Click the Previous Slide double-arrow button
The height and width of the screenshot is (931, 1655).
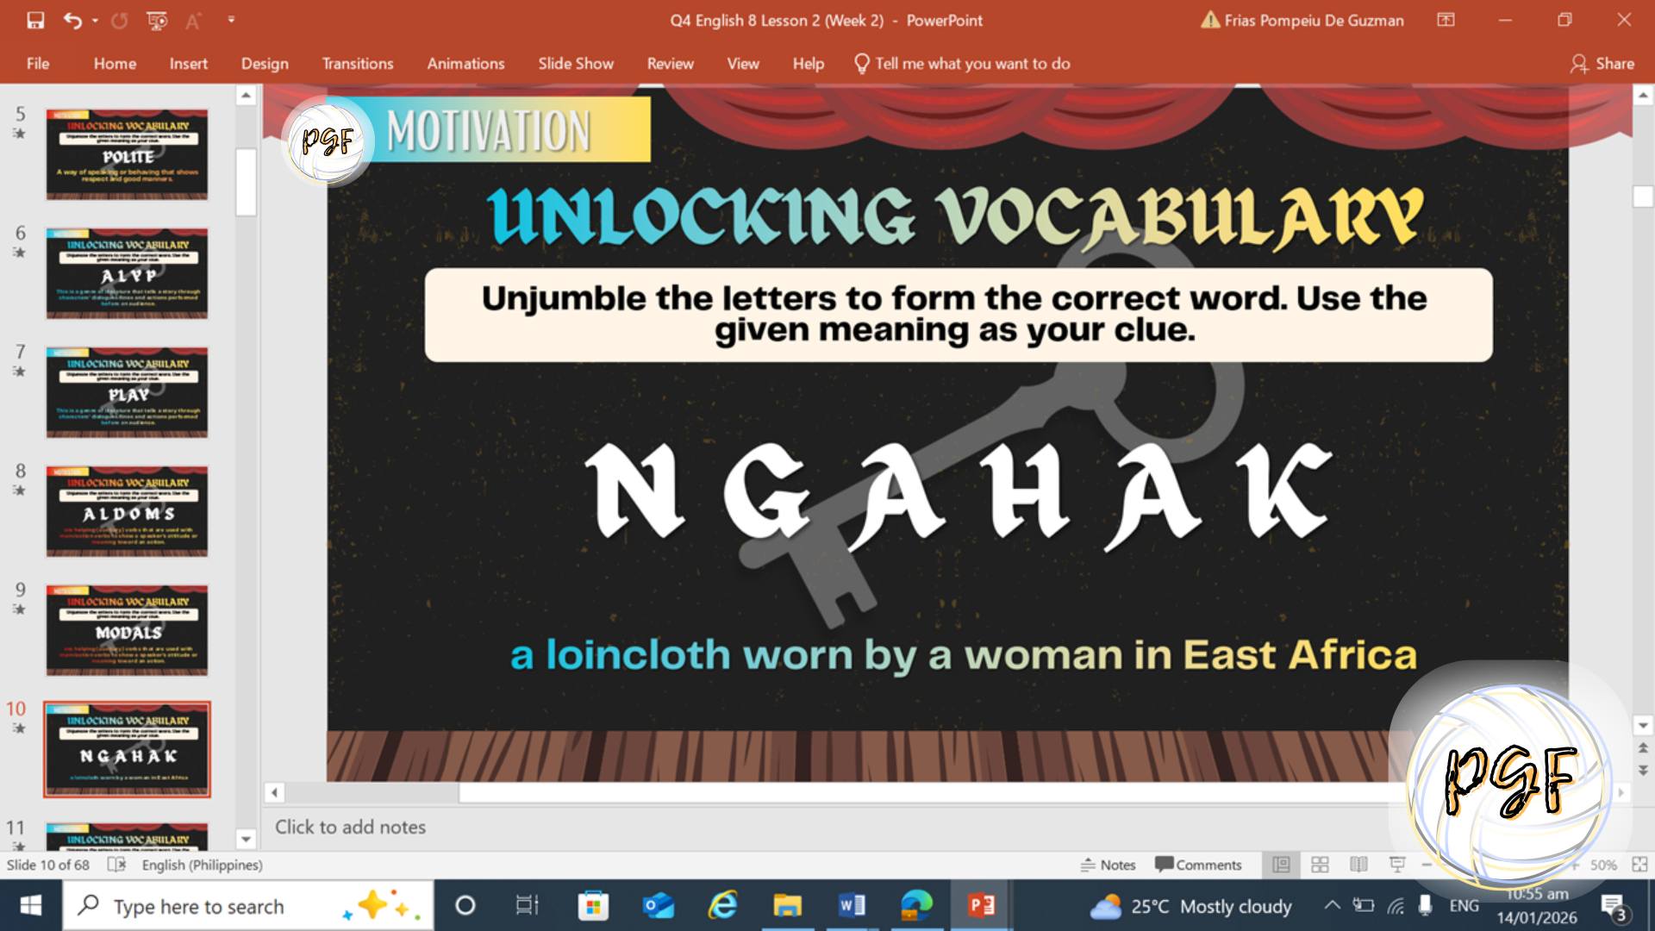(x=1643, y=748)
